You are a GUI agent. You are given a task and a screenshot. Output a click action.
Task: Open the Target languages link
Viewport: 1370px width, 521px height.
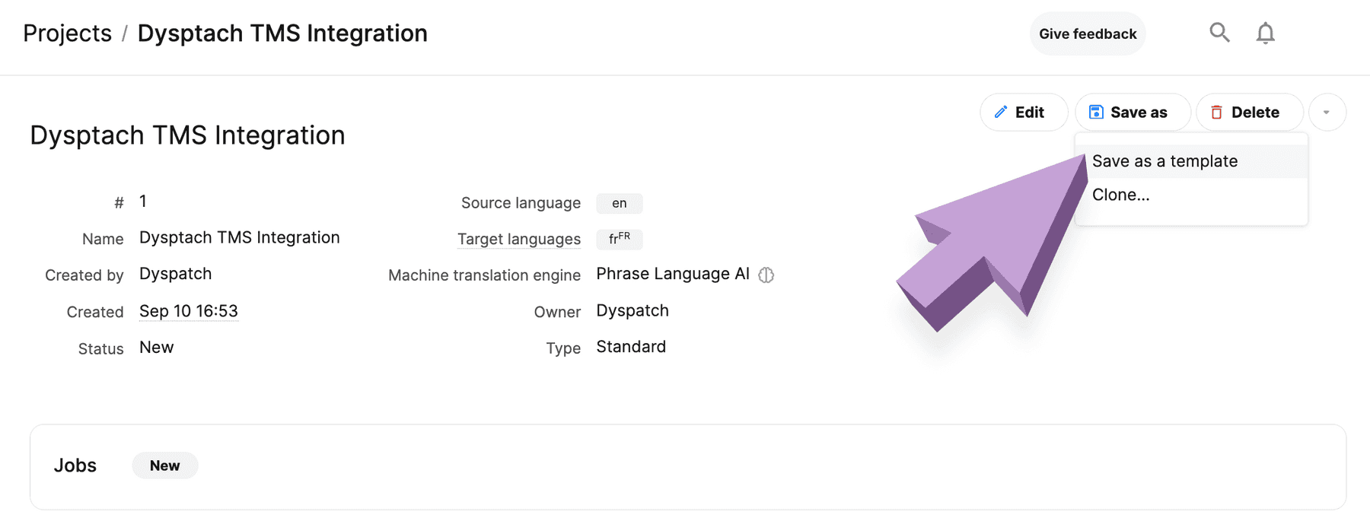(x=519, y=239)
